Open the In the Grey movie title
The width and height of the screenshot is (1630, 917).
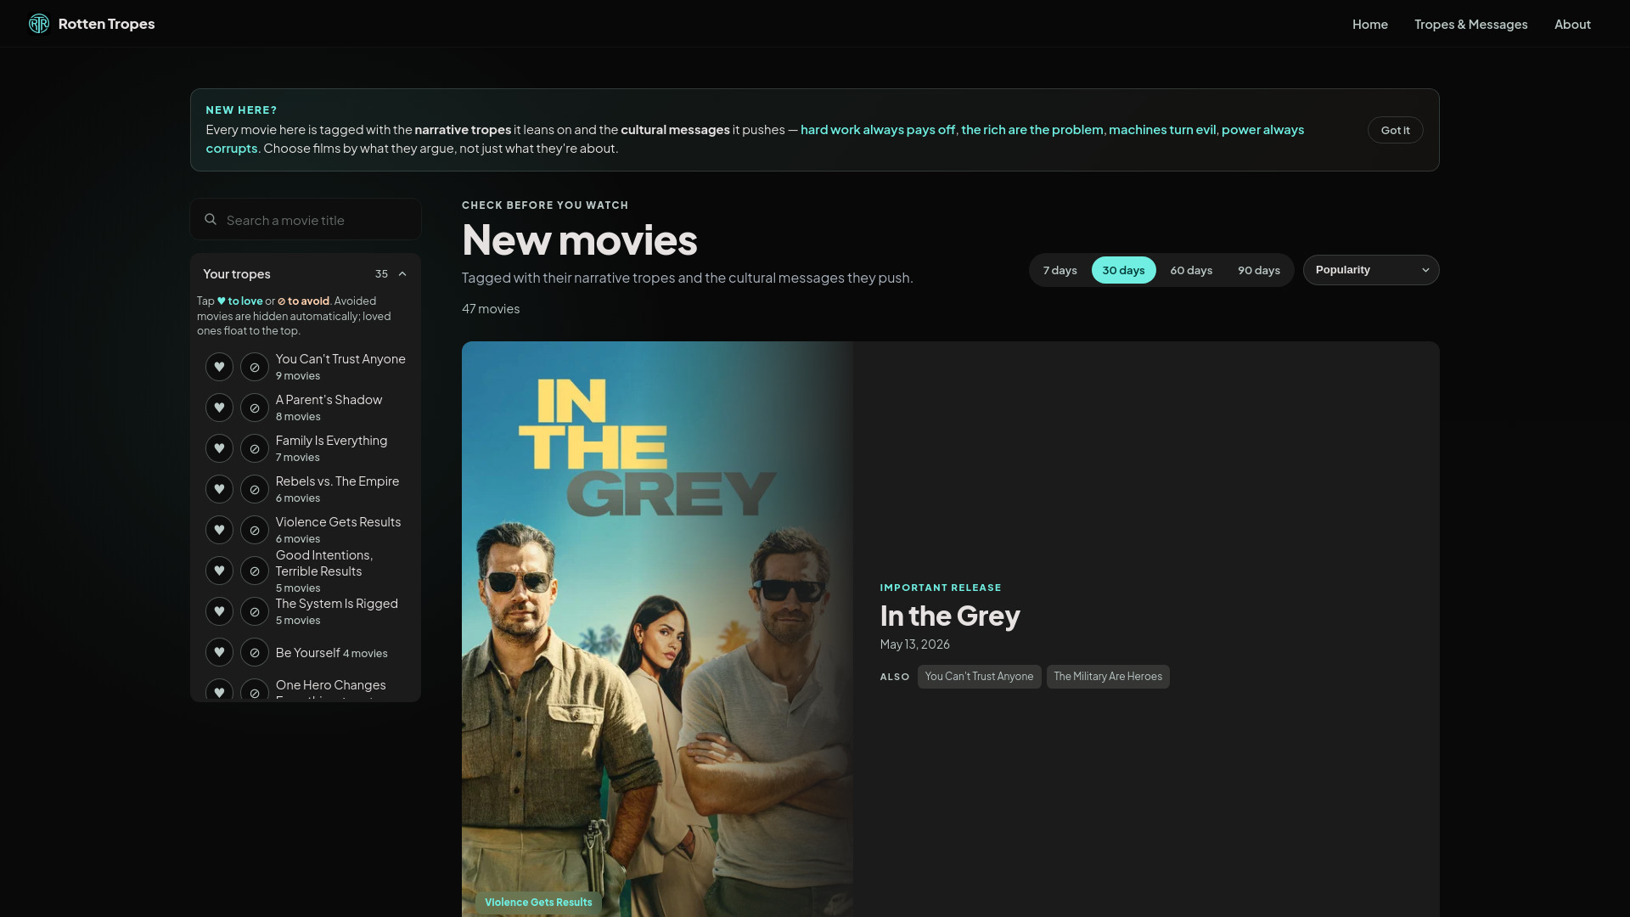tap(950, 616)
